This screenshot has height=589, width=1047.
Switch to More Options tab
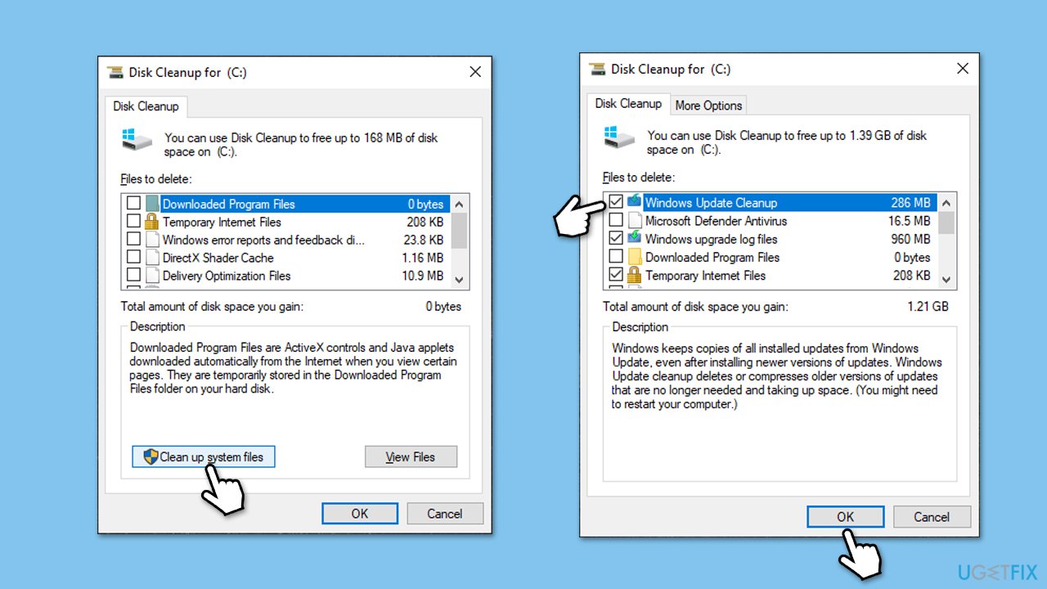click(708, 105)
